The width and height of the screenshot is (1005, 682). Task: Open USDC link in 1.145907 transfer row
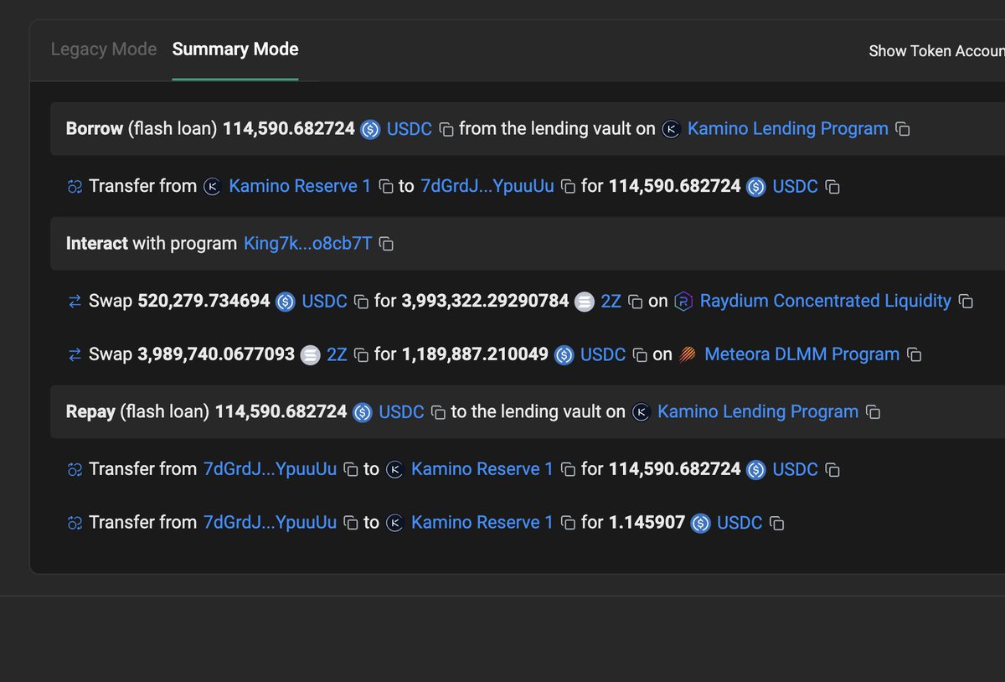click(740, 522)
